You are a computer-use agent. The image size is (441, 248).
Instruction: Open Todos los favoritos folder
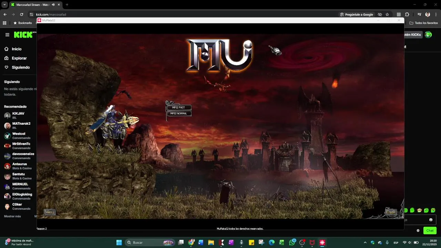[x=423, y=23]
